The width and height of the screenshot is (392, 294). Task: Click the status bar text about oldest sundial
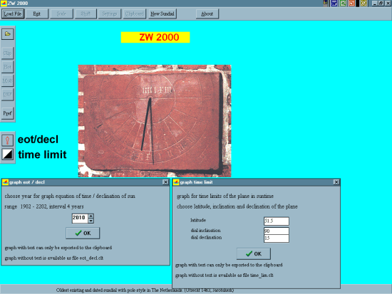tap(145, 290)
